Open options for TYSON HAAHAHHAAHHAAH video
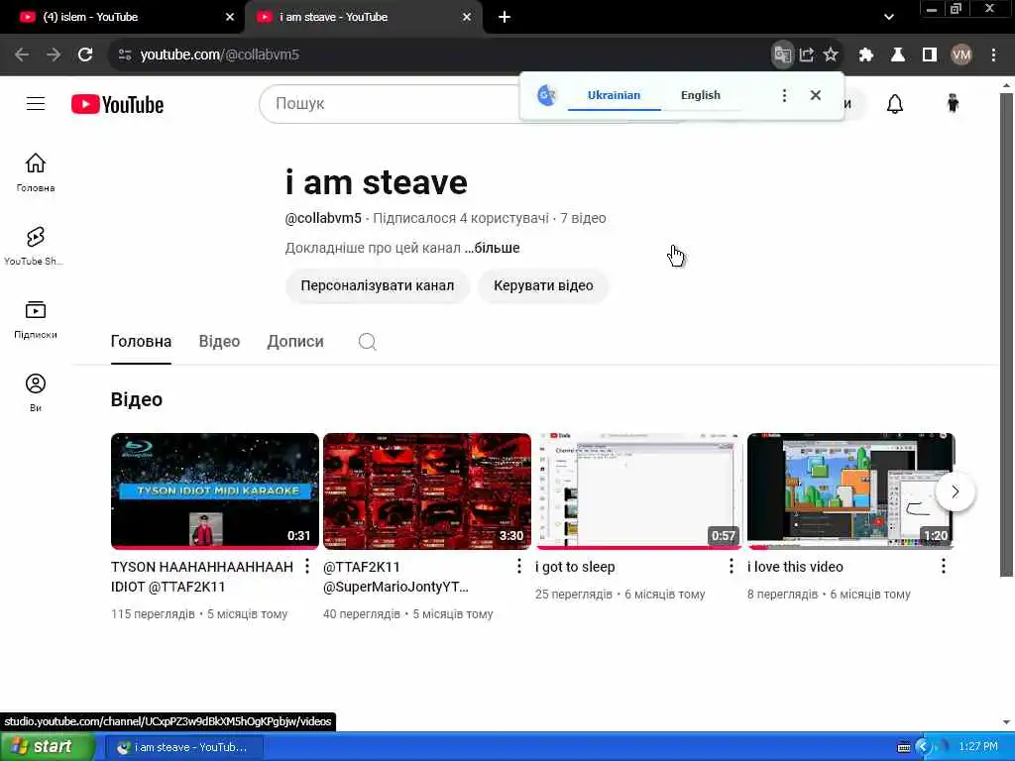1015x761 pixels. (x=307, y=566)
